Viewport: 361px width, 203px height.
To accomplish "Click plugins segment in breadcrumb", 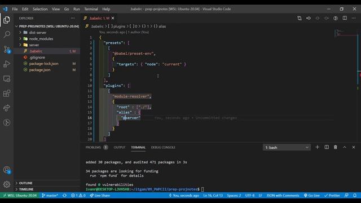I will point(117,27).
